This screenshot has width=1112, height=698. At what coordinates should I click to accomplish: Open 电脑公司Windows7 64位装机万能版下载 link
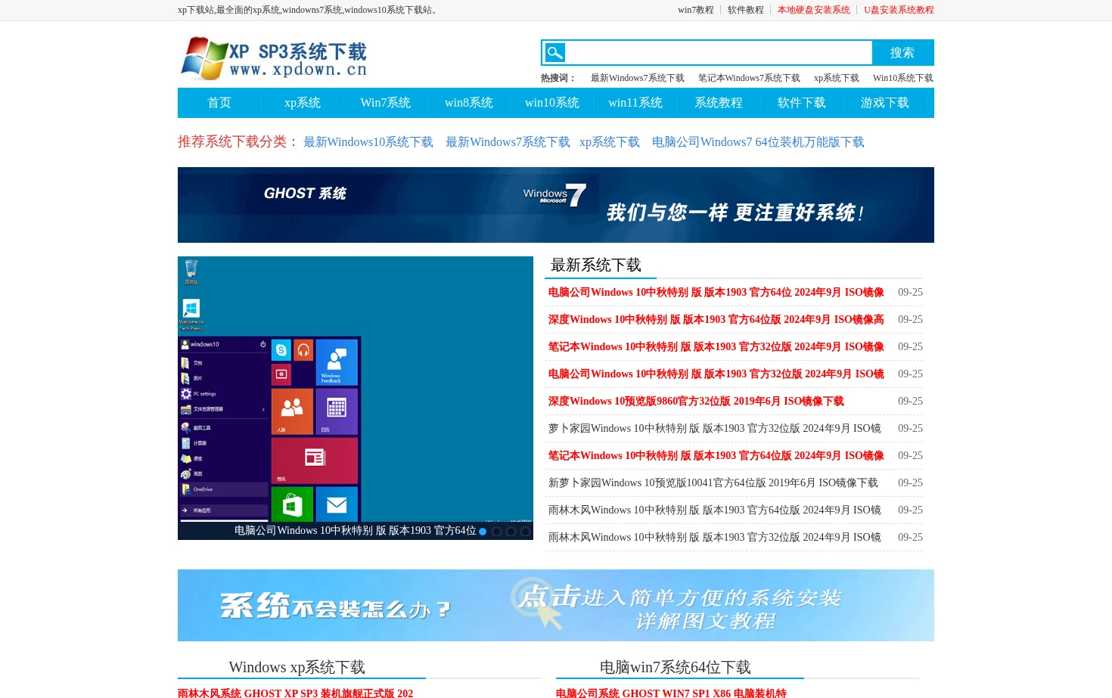coord(758,142)
